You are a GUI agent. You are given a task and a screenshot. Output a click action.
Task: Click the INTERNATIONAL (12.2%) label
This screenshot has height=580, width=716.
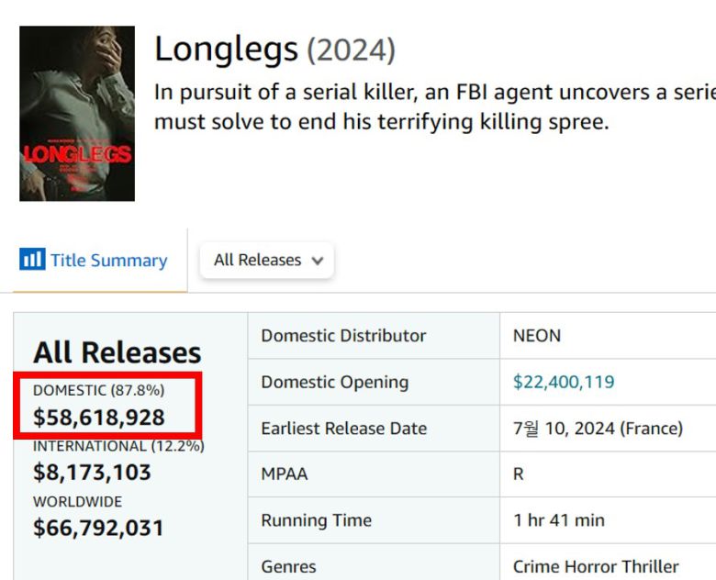point(118,446)
